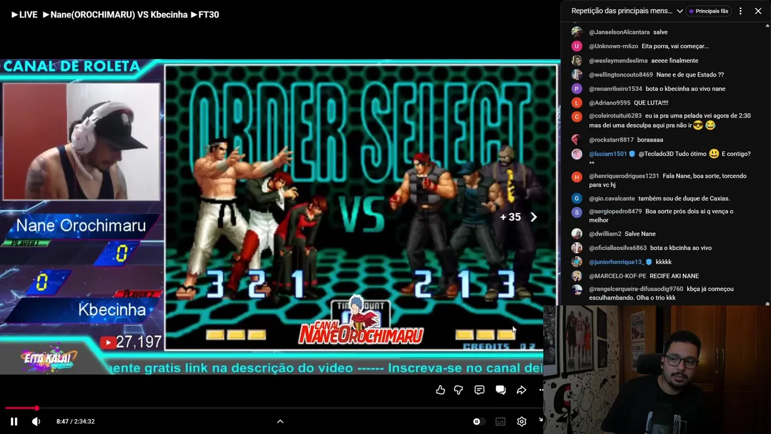771x434 pixels.
Task: Close the chat replay panel
Action: pos(758,11)
